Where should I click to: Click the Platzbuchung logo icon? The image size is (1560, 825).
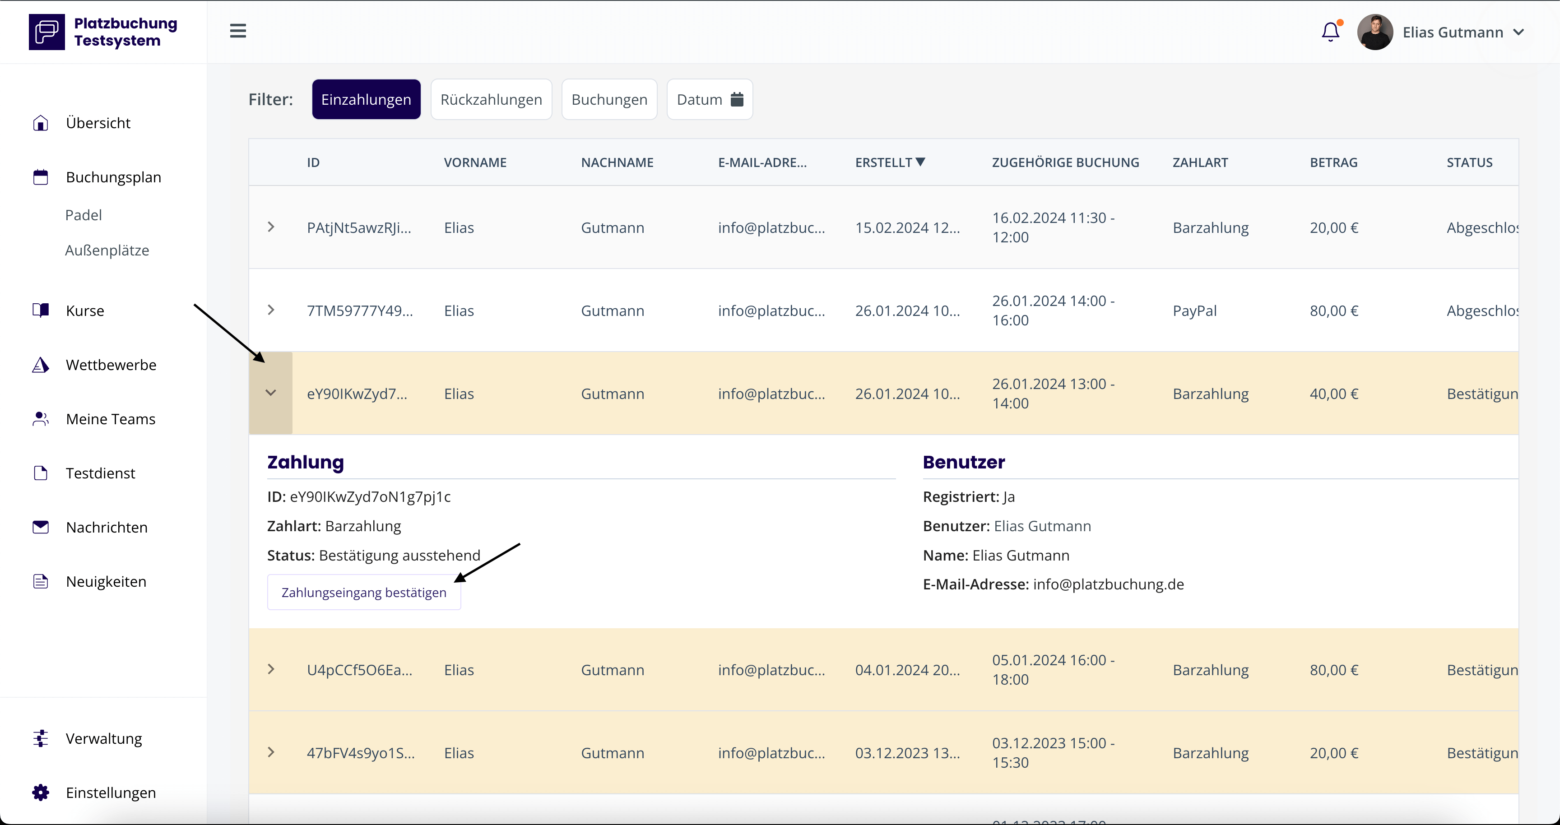click(x=46, y=32)
